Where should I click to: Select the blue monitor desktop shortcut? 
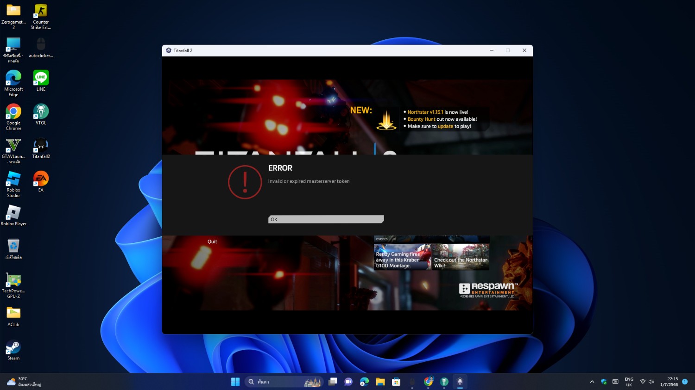coord(13,50)
